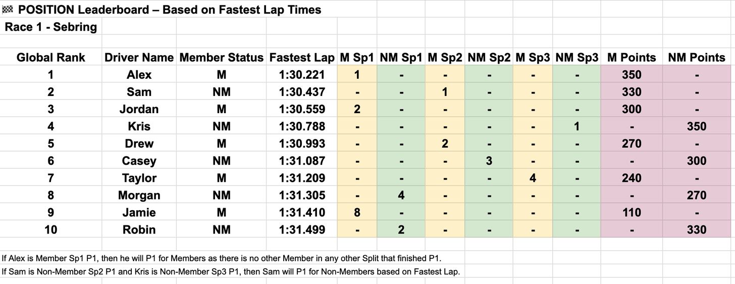The height and width of the screenshot is (284, 735).
Task: Select the Global Rank header cell
Action: pyautogui.click(x=51, y=58)
